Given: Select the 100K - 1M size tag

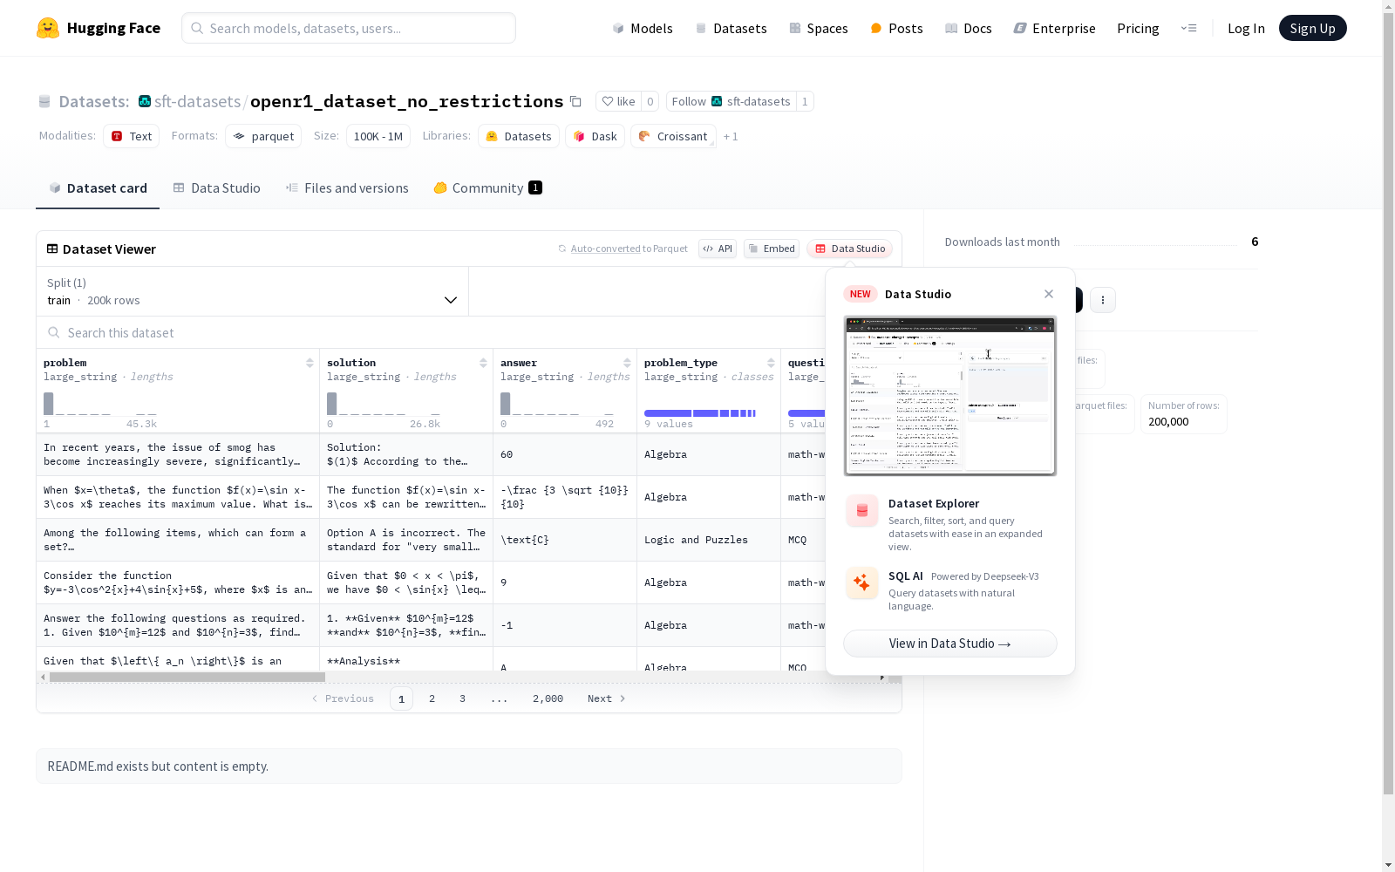Looking at the screenshot, I should 378,136.
